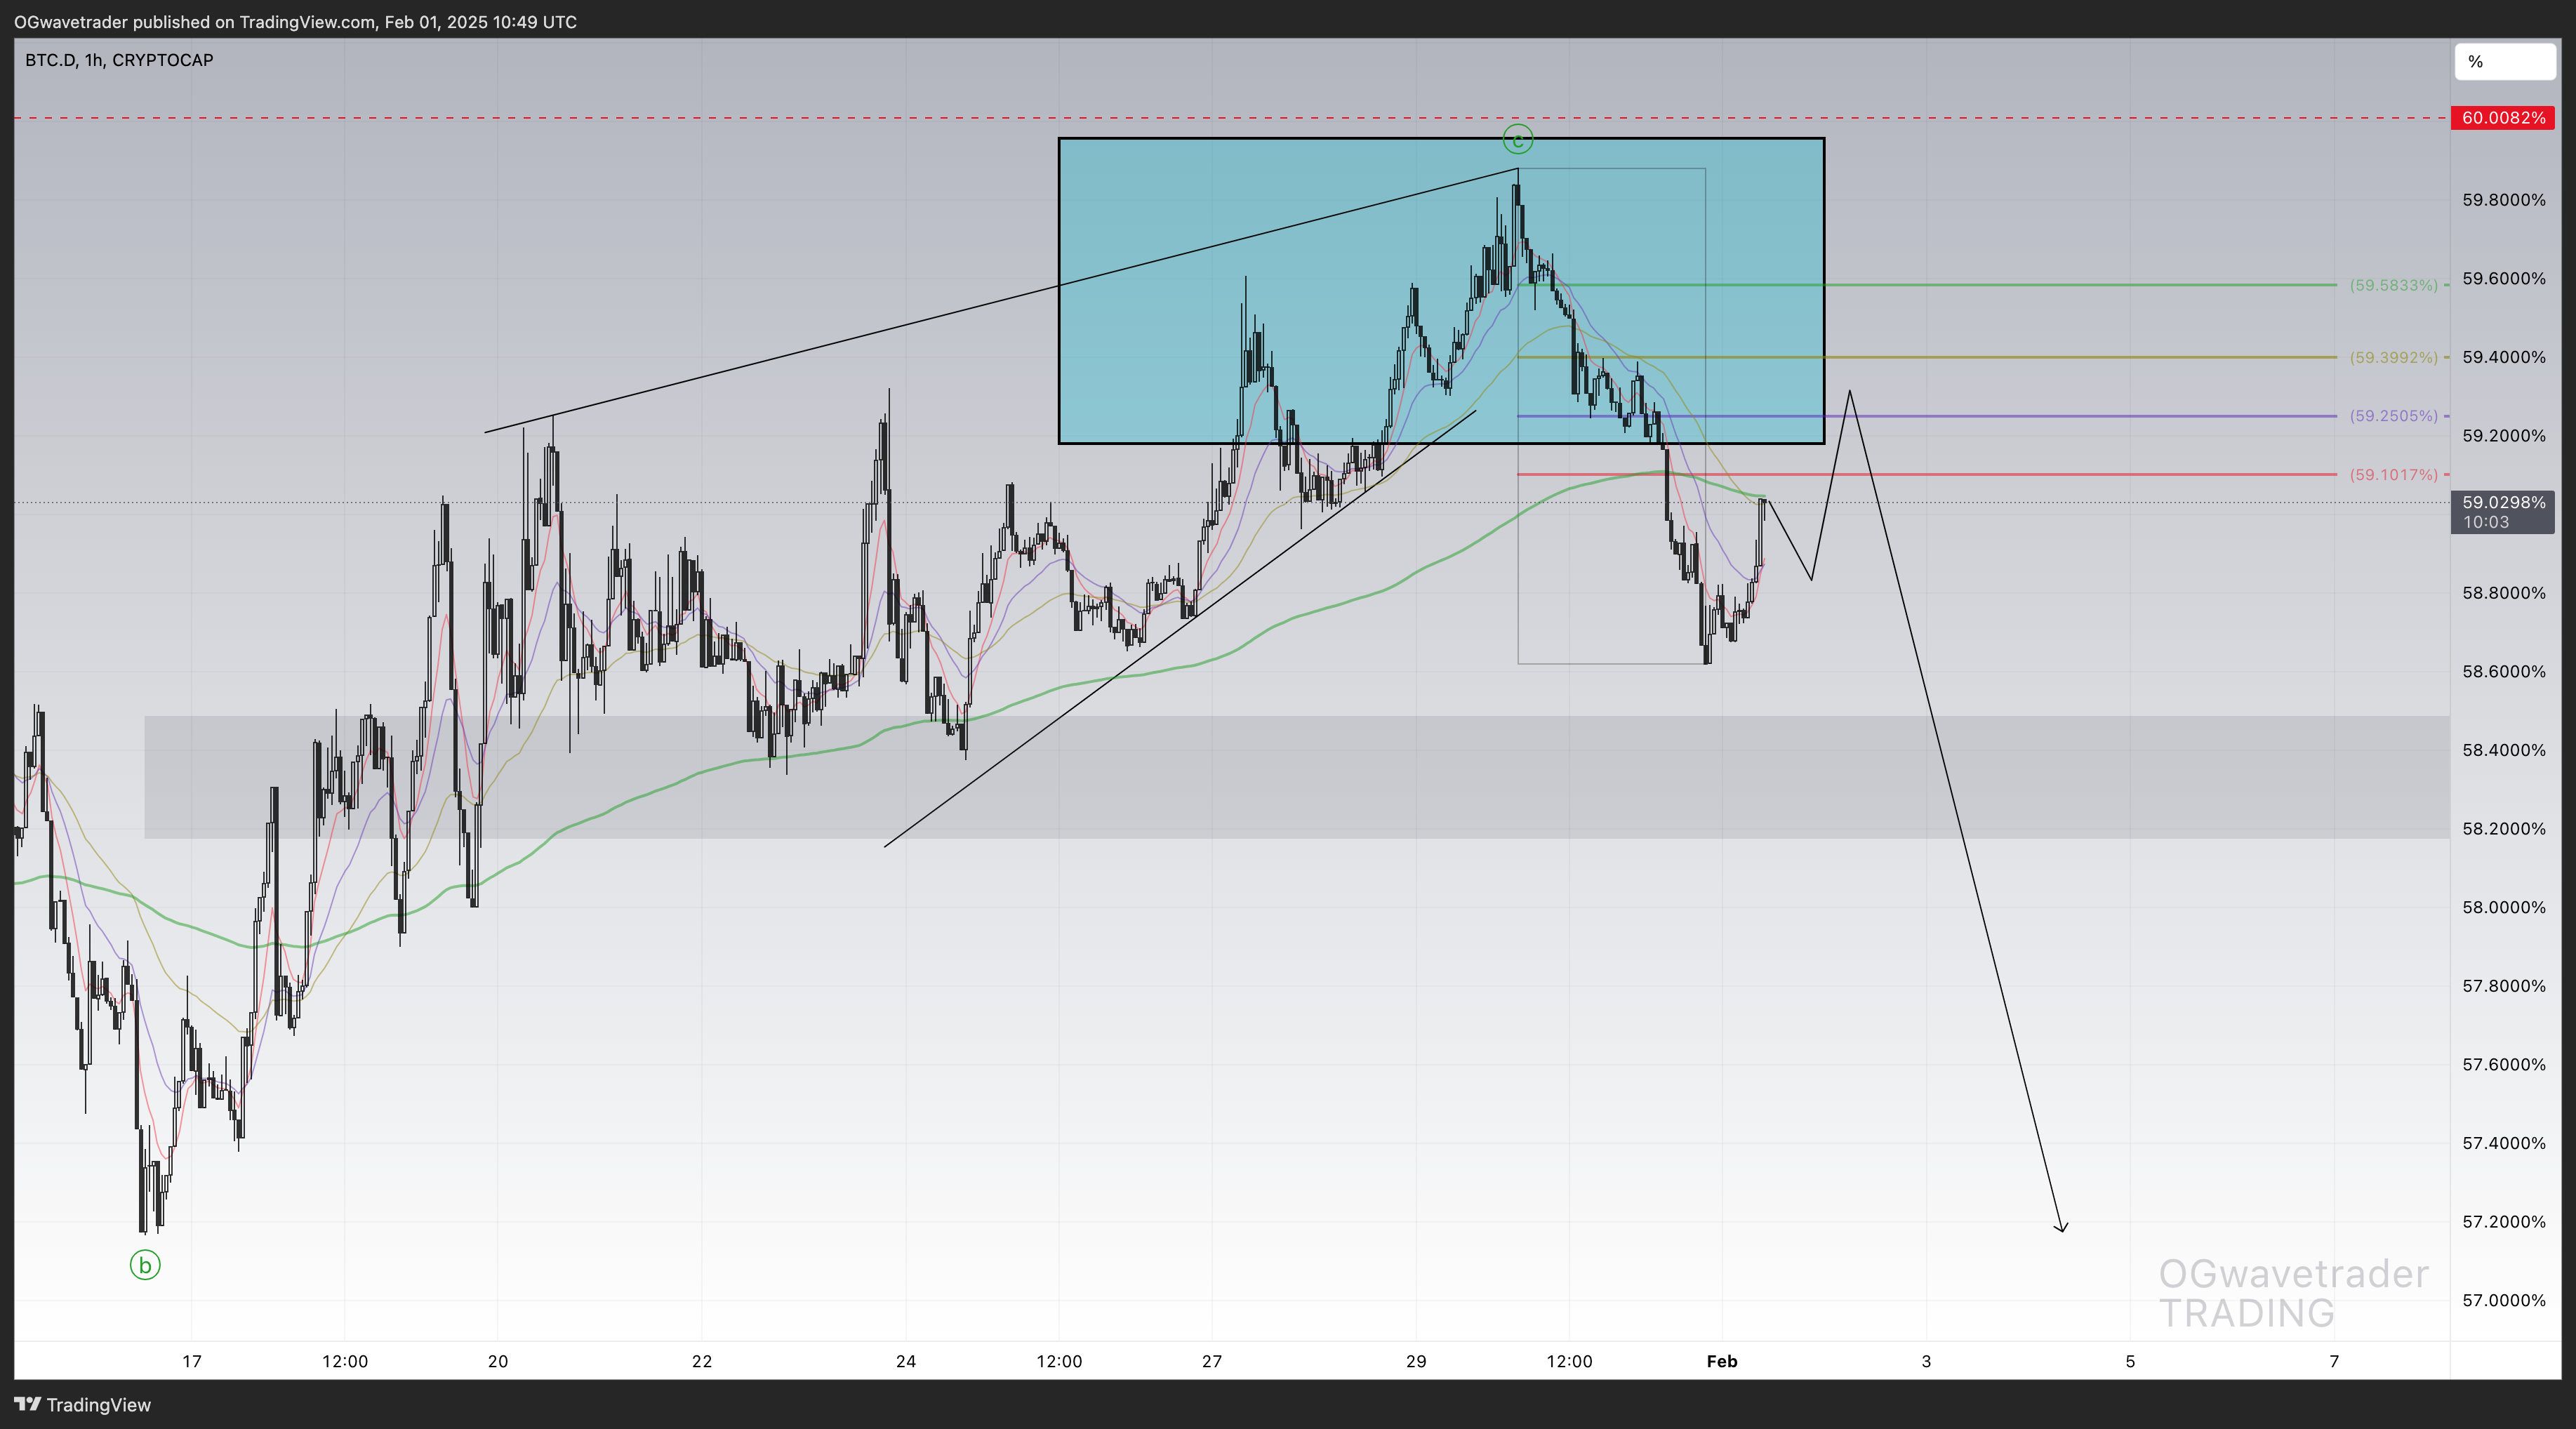This screenshot has width=2576, height=1429.
Task: Click the red 60.0082% price label
Action: (2503, 118)
